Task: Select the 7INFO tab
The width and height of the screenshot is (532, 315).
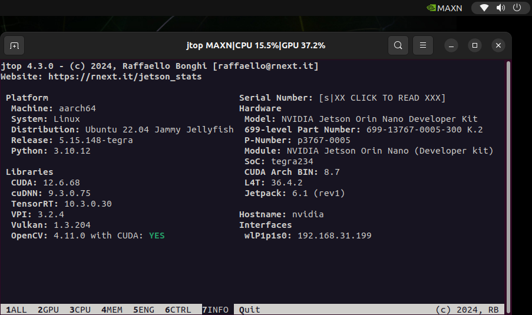Action: click(216, 310)
